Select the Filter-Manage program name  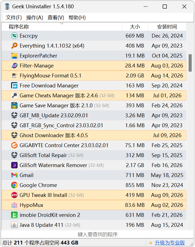[x=37, y=66]
